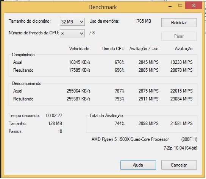Click the elapsed time 00:02:27 value
This screenshot has width=206, height=179.
click(54, 116)
